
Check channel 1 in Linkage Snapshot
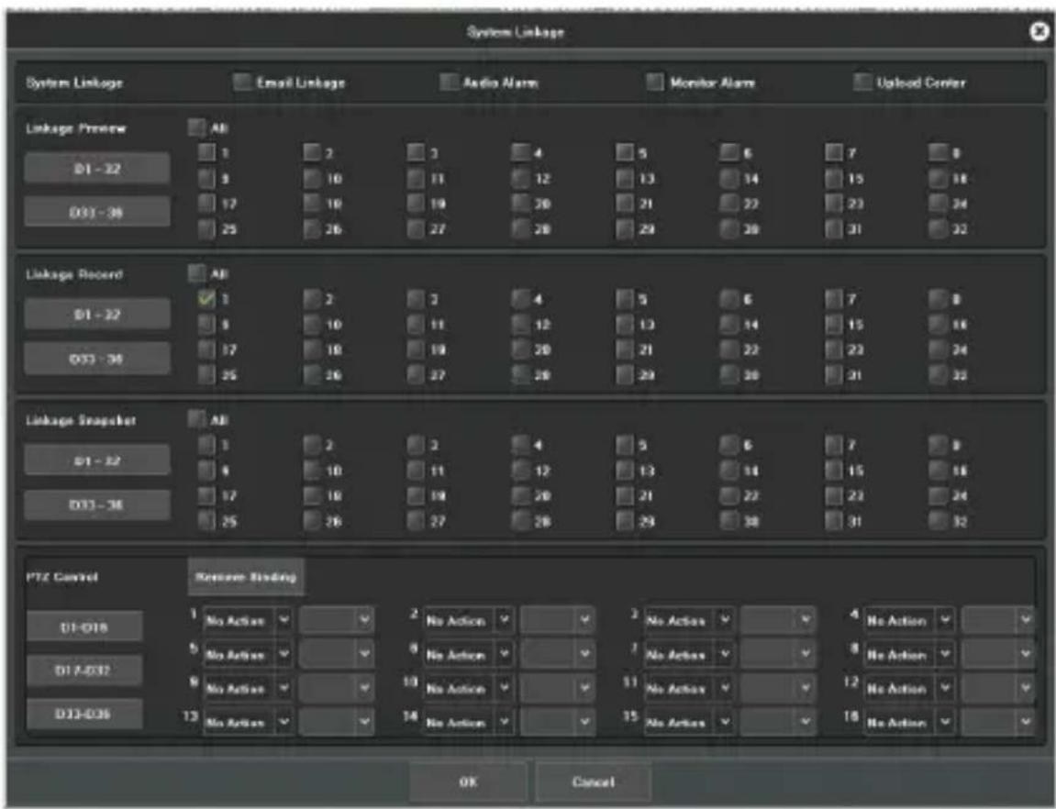click(x=206, y=445)
